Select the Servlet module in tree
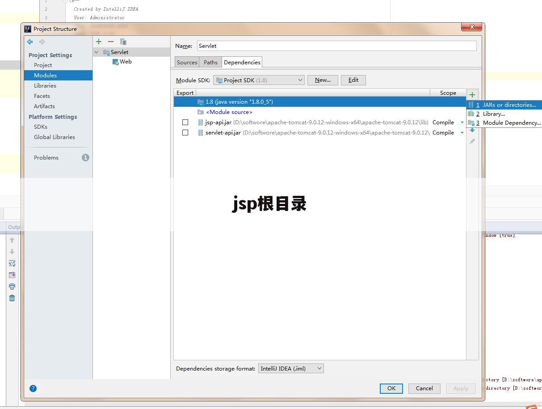 point(119,52)
